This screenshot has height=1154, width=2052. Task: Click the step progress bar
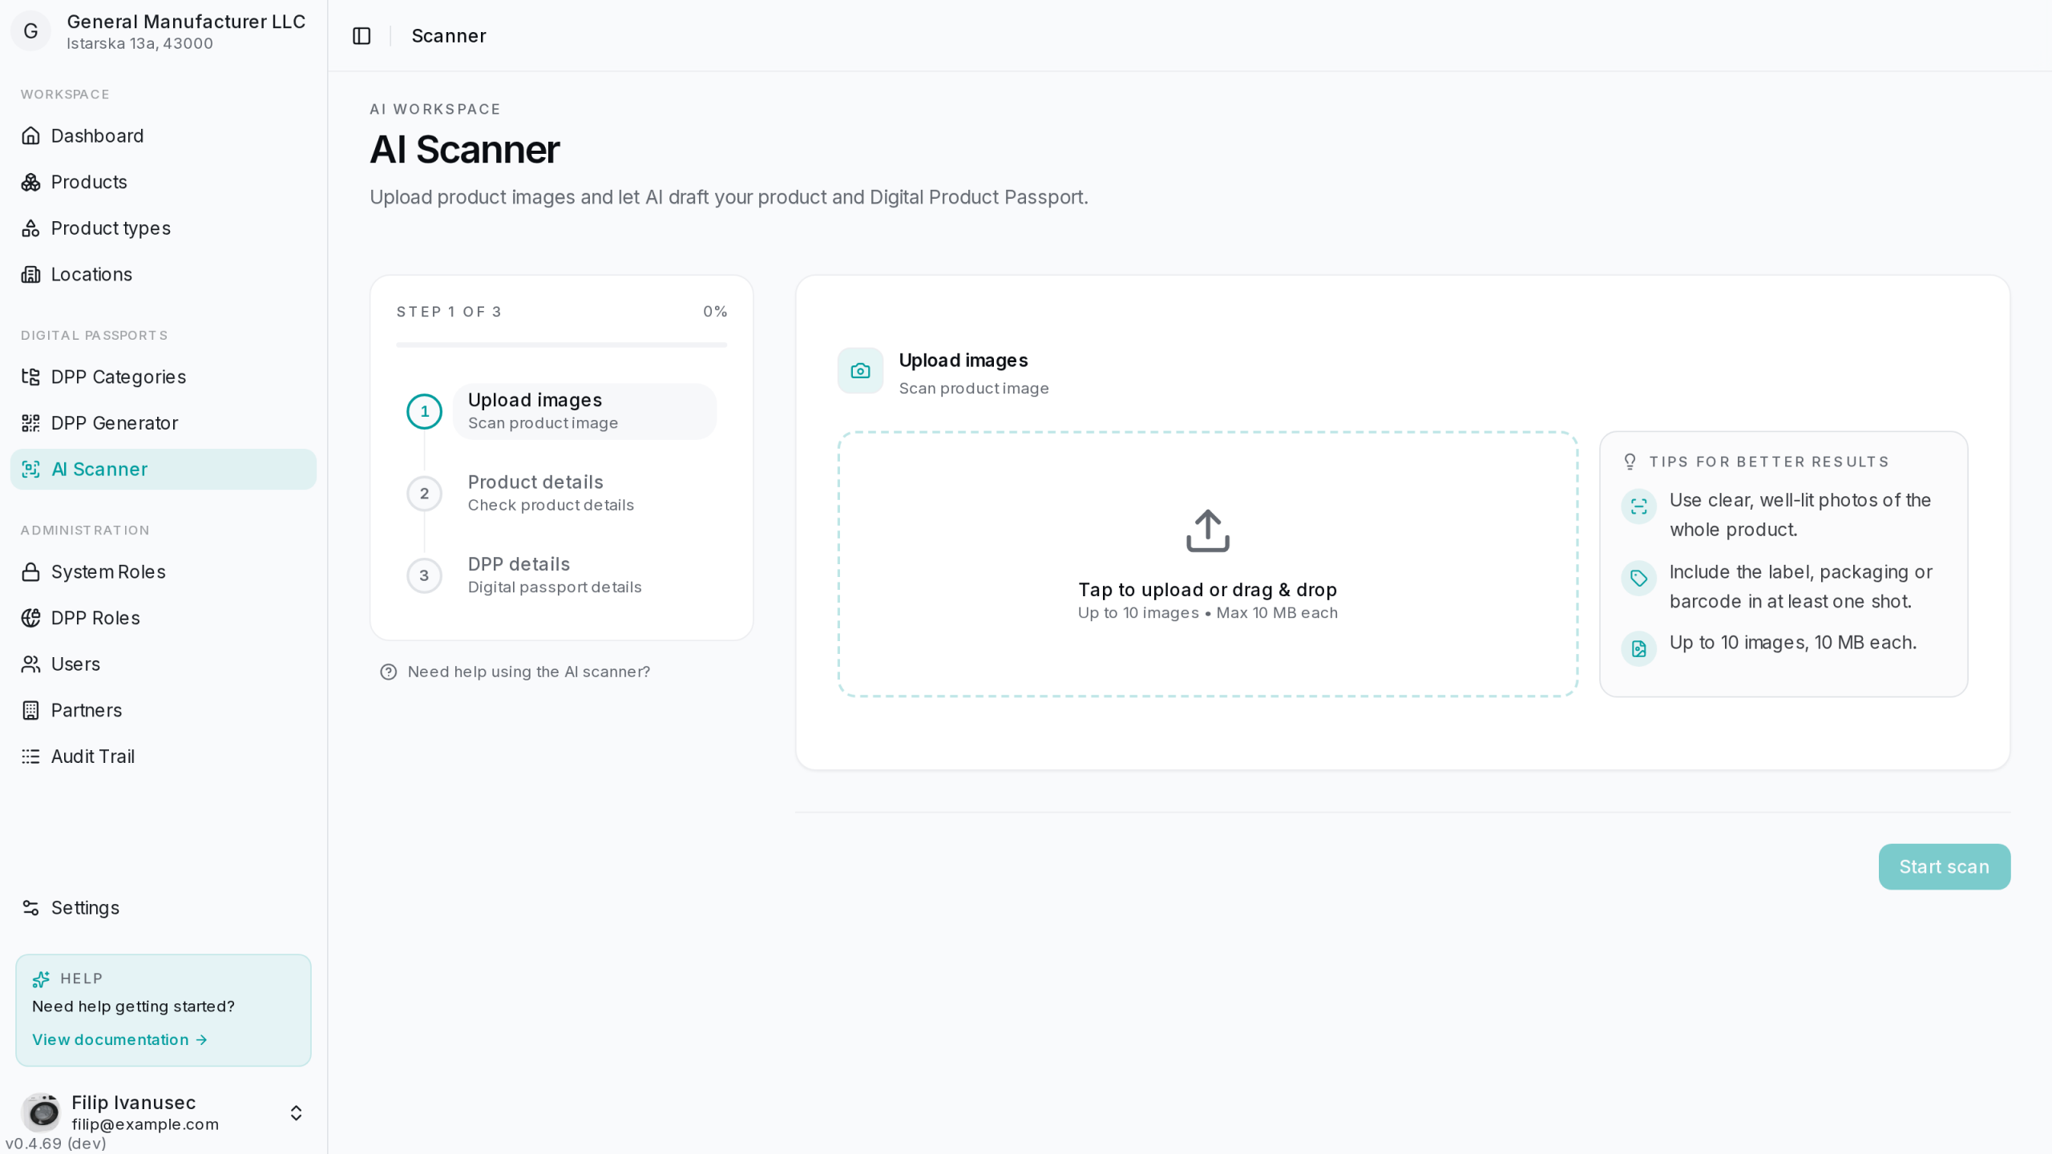tap(561, 345)
